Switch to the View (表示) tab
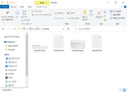 [30, 7]
